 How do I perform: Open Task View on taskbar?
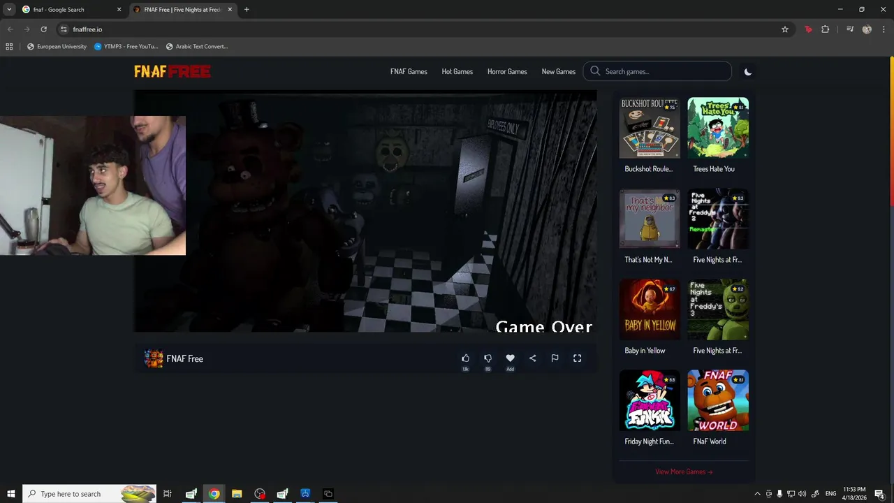tap(168, 494)
